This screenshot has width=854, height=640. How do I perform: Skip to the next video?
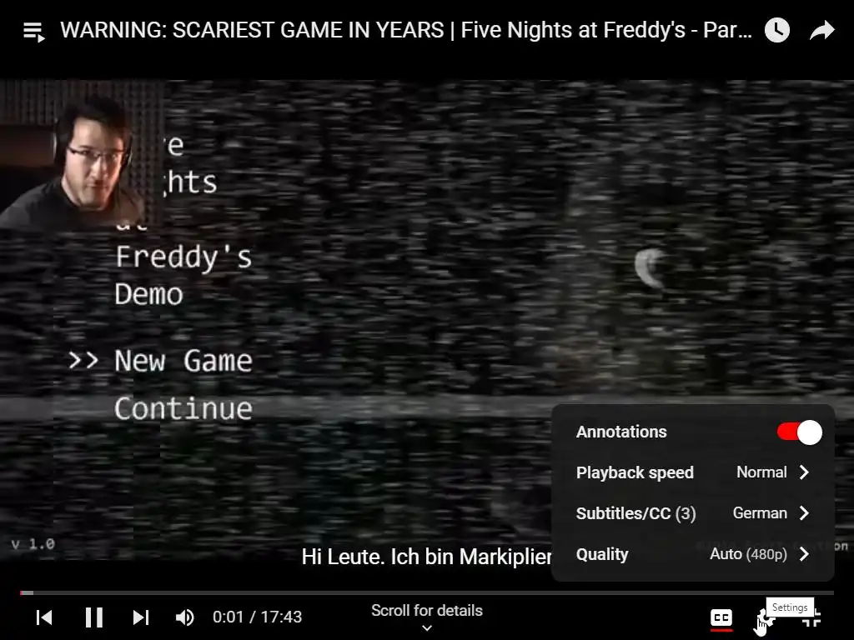[140, 617]
